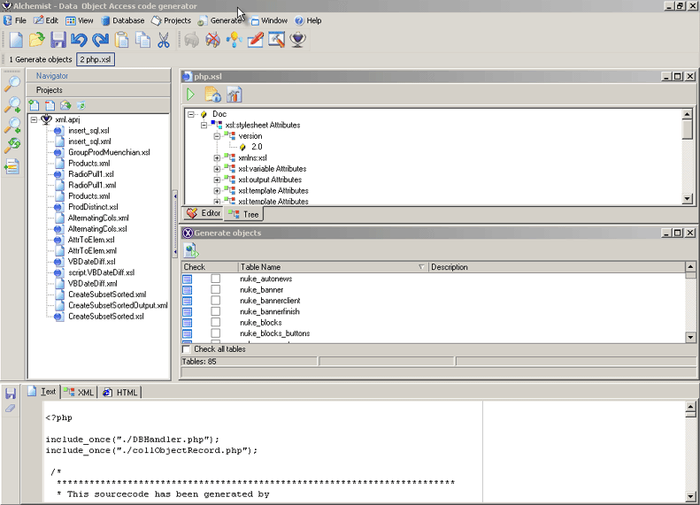Click the eraser icon beside output pane

click(x=11, y=409)
